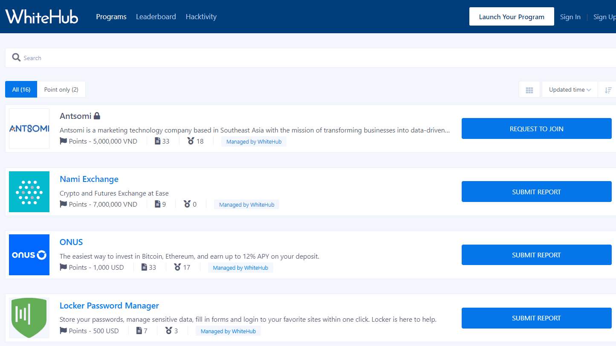Click 'Points - 500 USD' text
Viewport: 616px width, 346px height.
point(94,331)
